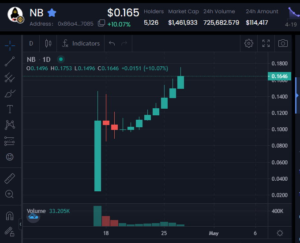The width and height of the screenshot is (300, 243).
Task: Click the 24h Amount value $114,417
Action: click(x=257, y=23)
